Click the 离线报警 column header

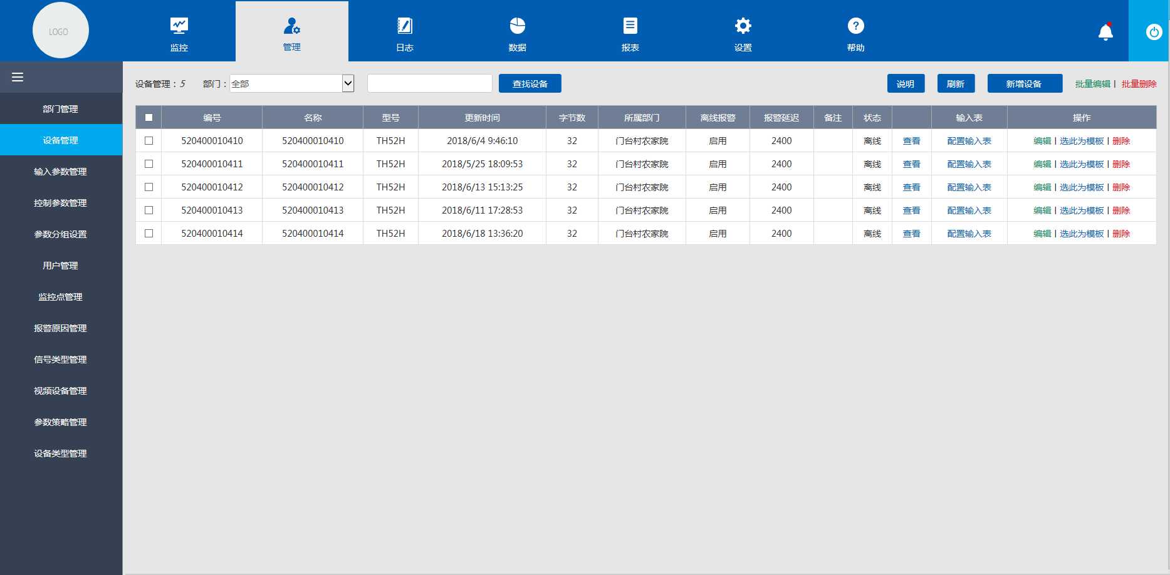[x=718, y=118]
